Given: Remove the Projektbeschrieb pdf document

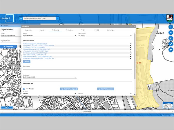Looking at the screenshot, I should 130,58.
